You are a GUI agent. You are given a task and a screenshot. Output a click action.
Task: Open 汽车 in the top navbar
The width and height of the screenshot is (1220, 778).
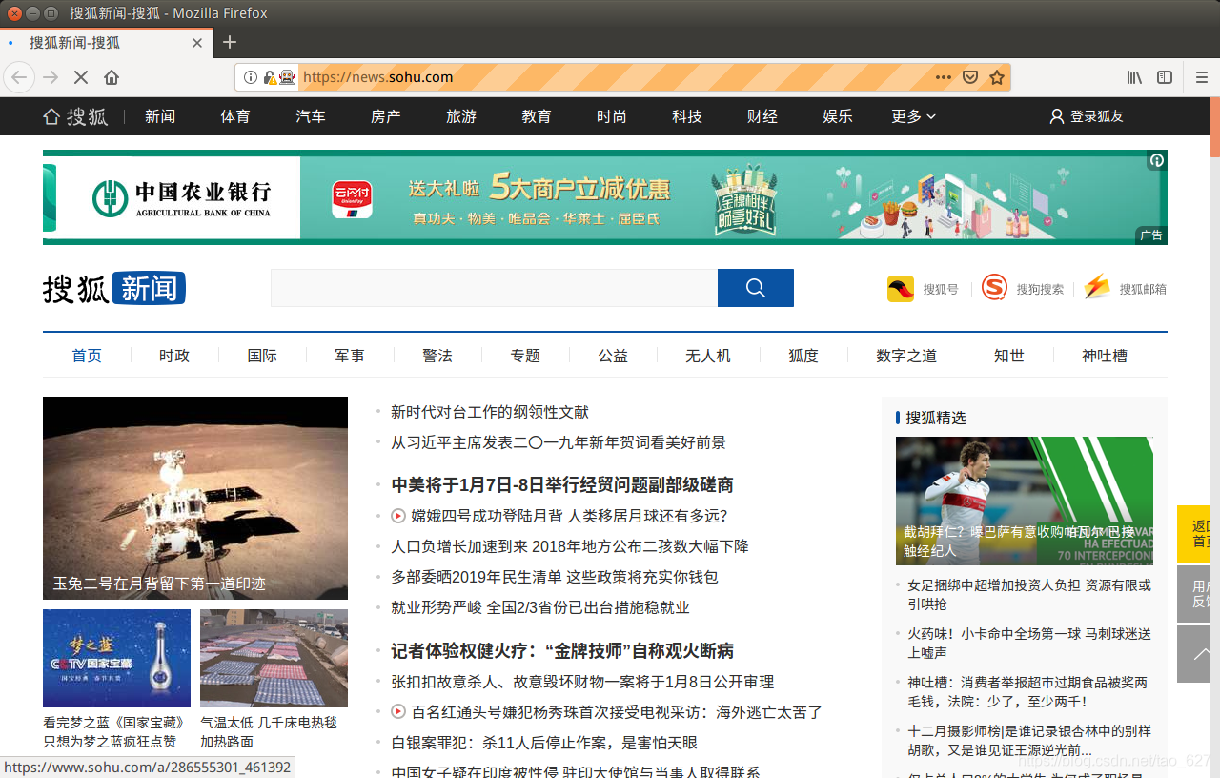(x=311, y=116)
